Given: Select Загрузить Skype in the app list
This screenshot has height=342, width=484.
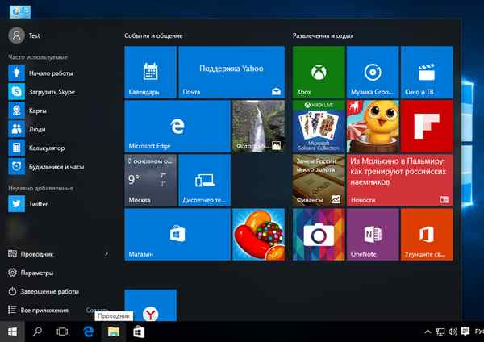Looking at the screenshot, I should [59, 92].
